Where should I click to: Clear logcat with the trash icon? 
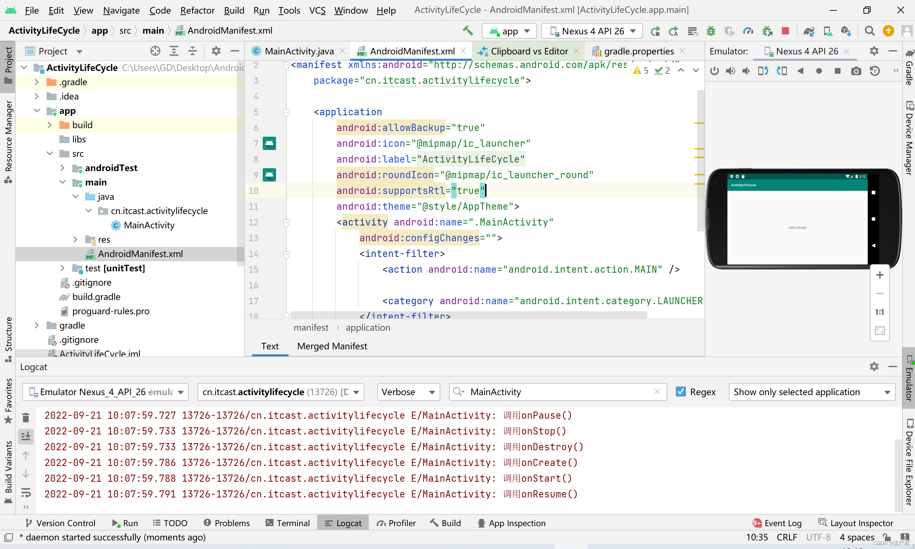(25, 418)
